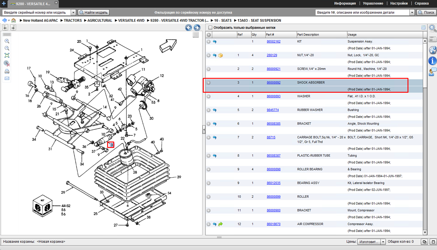Click the green arrow on AIR COMPRESSOR row

coord(221,224)
